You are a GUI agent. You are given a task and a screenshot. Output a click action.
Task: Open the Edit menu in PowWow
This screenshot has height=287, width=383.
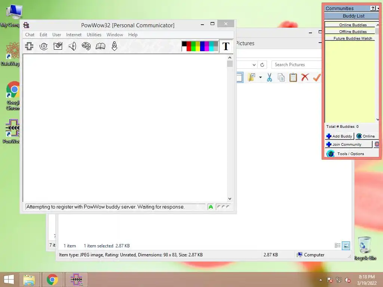tap(43, 35)
